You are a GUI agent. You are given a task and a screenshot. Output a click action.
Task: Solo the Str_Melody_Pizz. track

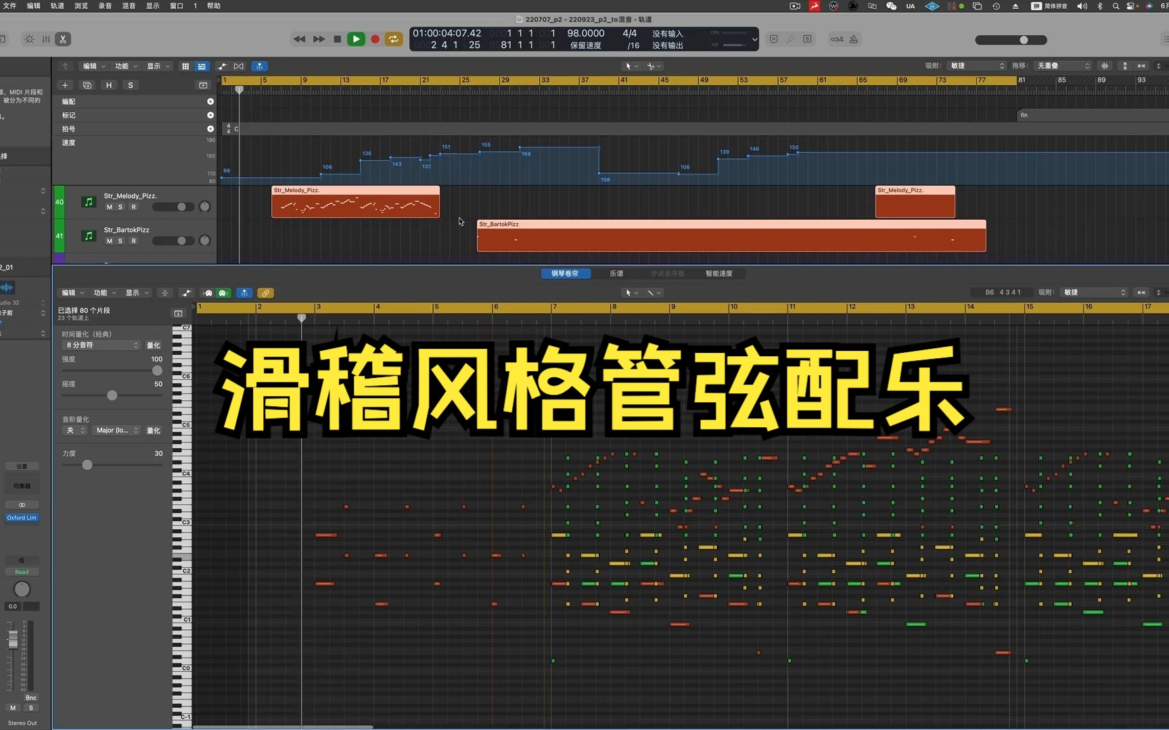tap(120, 207)
